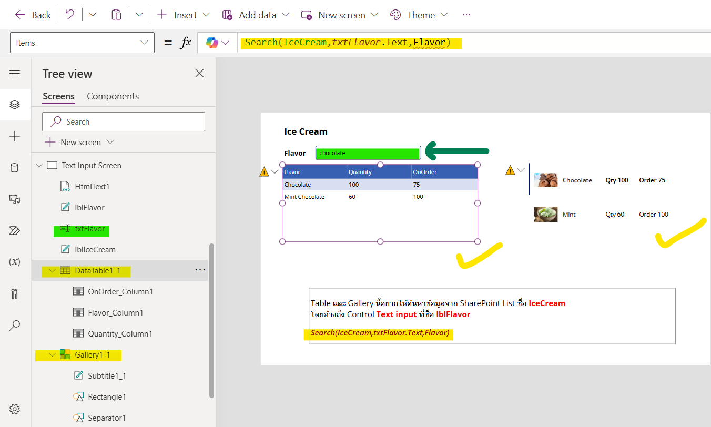Click the warning triangle beside the data table

coord(263,171)
